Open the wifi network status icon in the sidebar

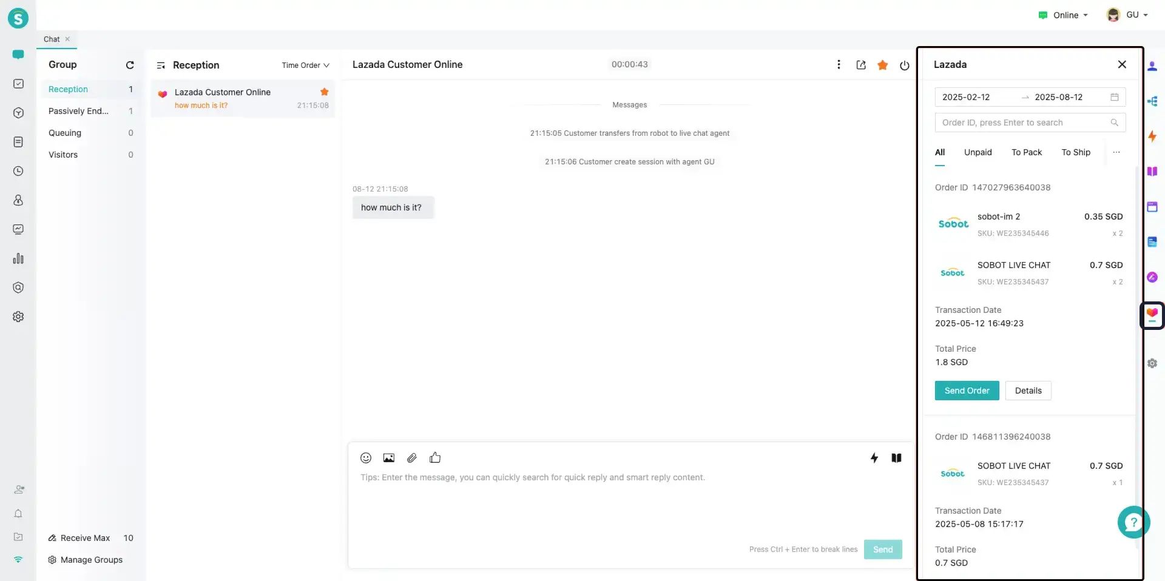point(18,559)
